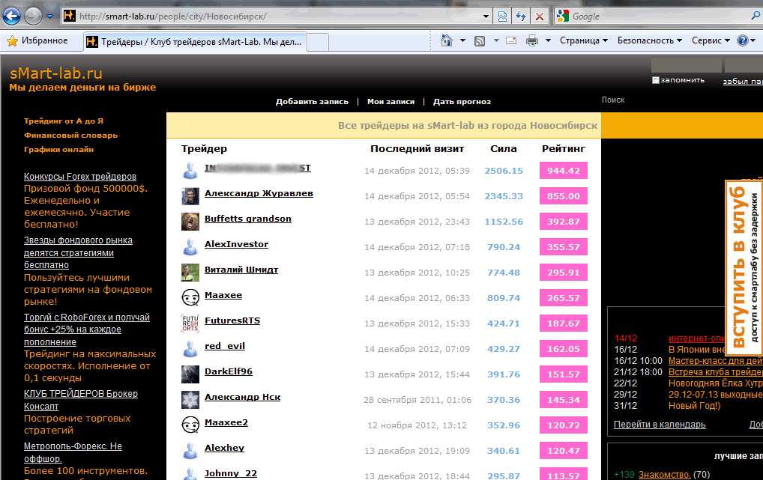Open the 'Сервис' tools menu

(711, 40)
